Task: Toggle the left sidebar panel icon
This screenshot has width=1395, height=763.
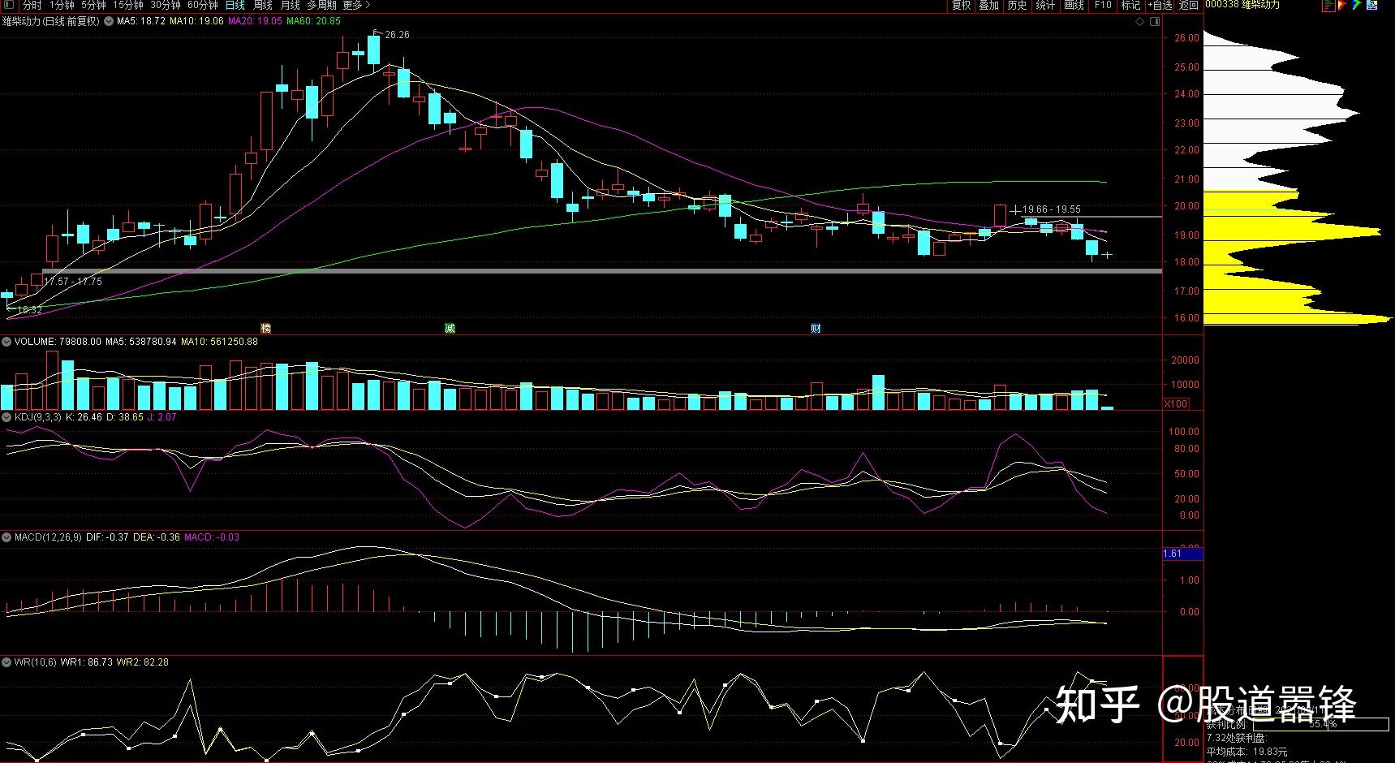Action: click(x=9, y=5)
